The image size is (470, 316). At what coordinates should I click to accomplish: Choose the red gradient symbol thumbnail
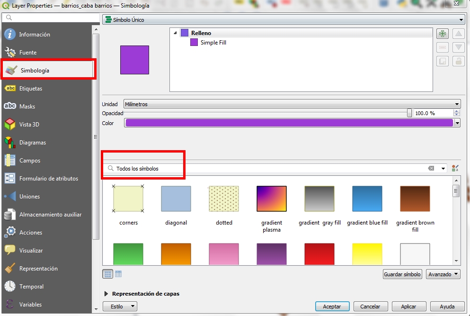[x=319, y=254]
